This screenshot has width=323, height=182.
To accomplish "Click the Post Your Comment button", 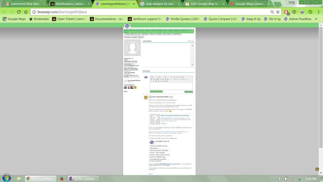I will [156, 92].
